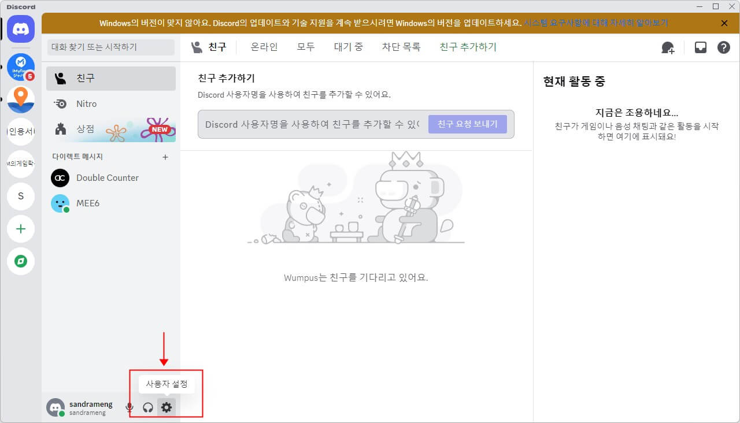740x423 pixels.
Task: Open User Settings gear icon
Action: 166,407
